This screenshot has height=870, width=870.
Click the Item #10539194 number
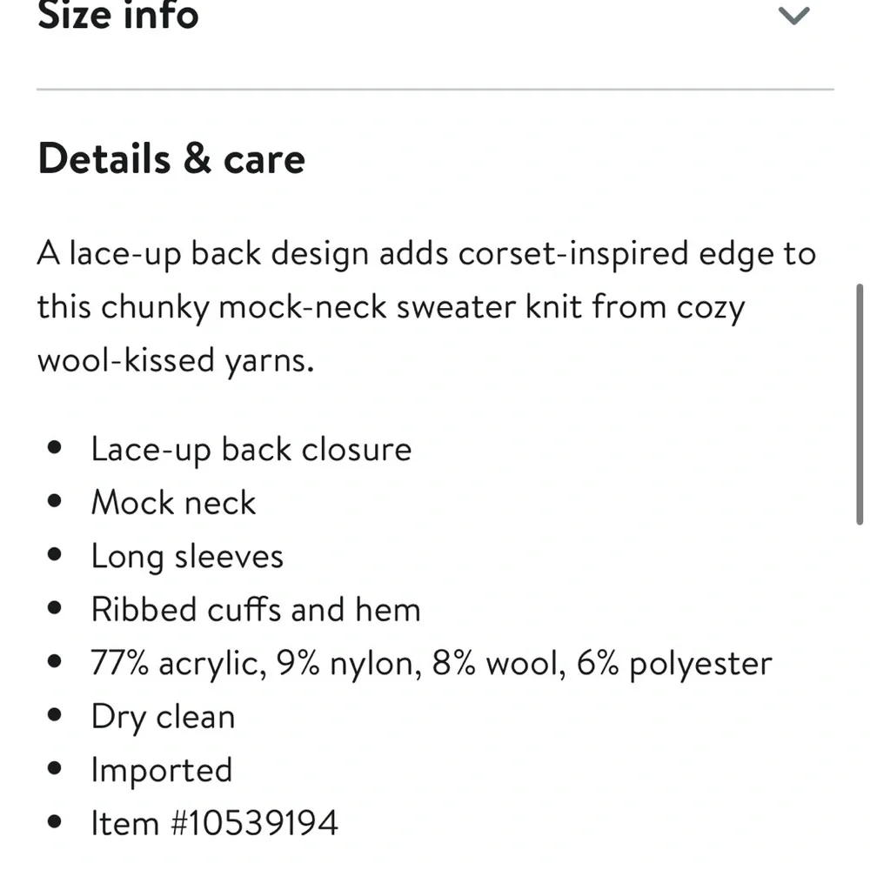click(x=214, y=823)
